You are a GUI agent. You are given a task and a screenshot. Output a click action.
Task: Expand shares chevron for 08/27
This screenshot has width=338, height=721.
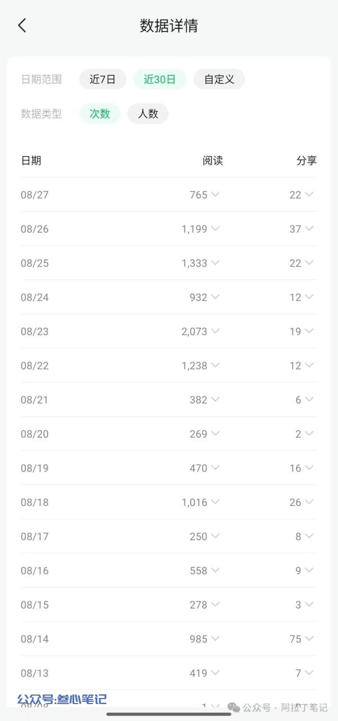coord(309,194)
